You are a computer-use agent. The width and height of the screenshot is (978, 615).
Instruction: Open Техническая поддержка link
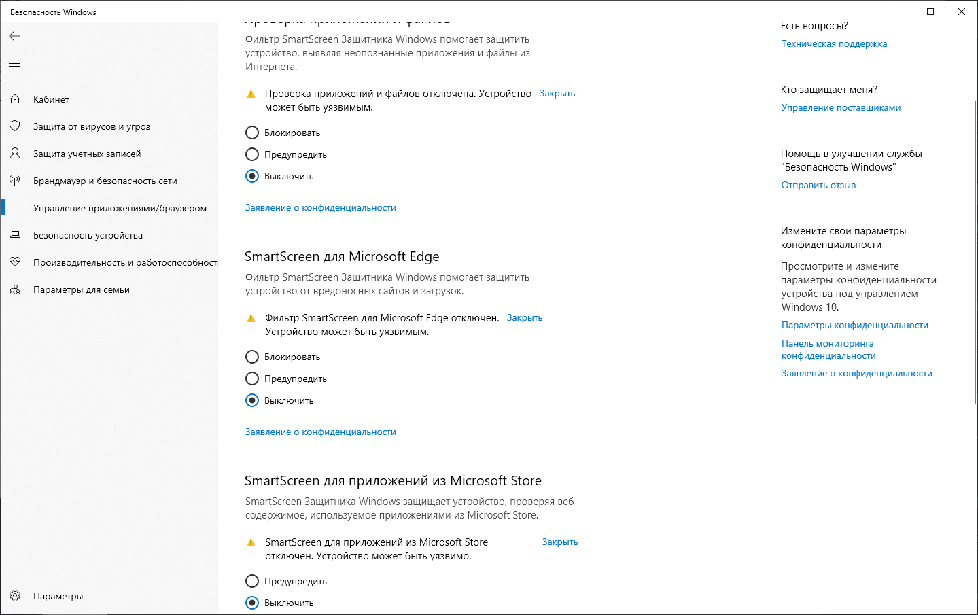coord(834,43)
